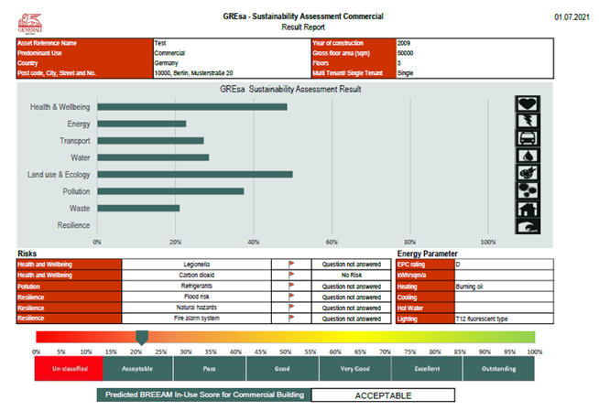This screenshot has height=411, width=599.
Task: Click the Pollution risk category cell
Action: pos(69,287)
